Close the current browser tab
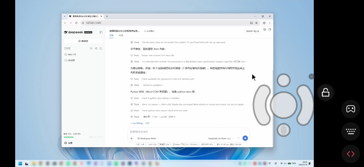The height and width of the screenshot is (167, 364). pyautogui.click(x=101, y=16)
